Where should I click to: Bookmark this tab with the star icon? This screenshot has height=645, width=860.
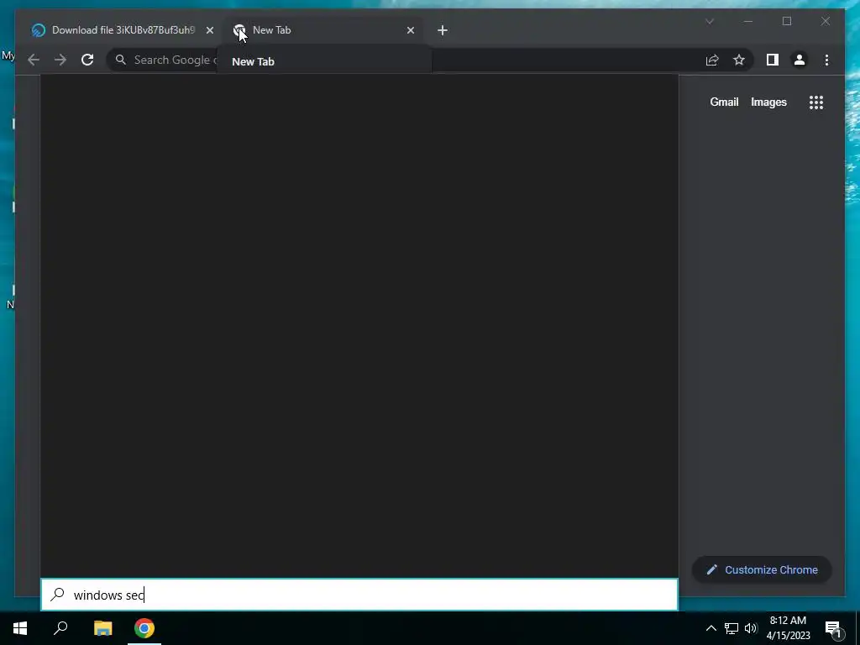[x=739, y=60]
